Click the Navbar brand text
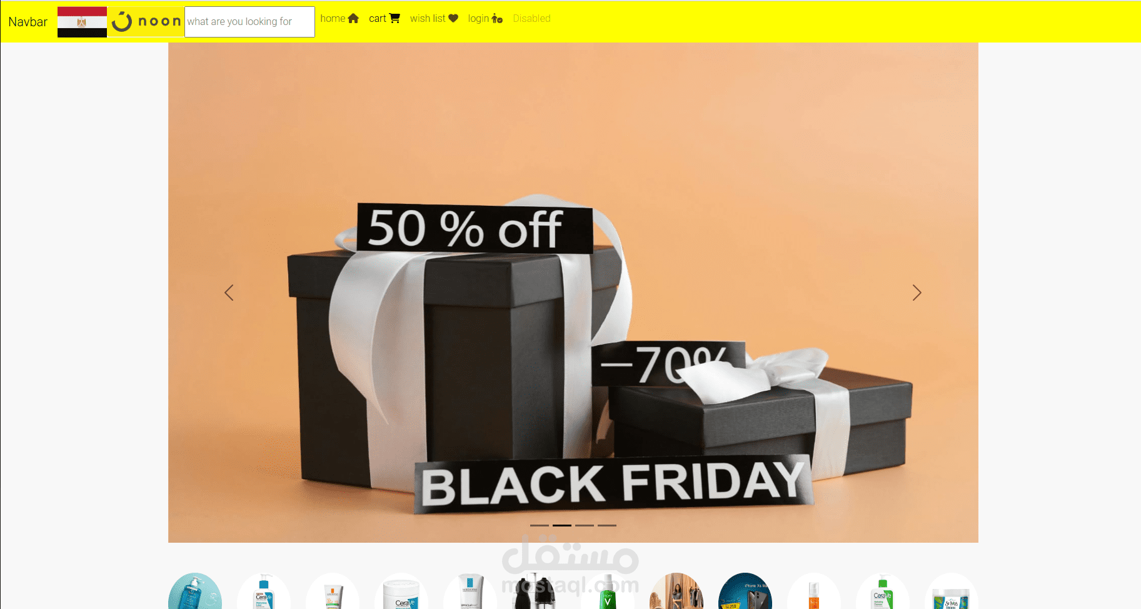Image resolution: width=1141 pixels, height=609 pixels. click(28, 22)
